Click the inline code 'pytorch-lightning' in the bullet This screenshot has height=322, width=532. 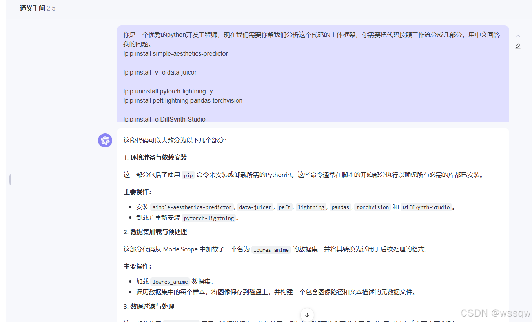tap(209, 218)
